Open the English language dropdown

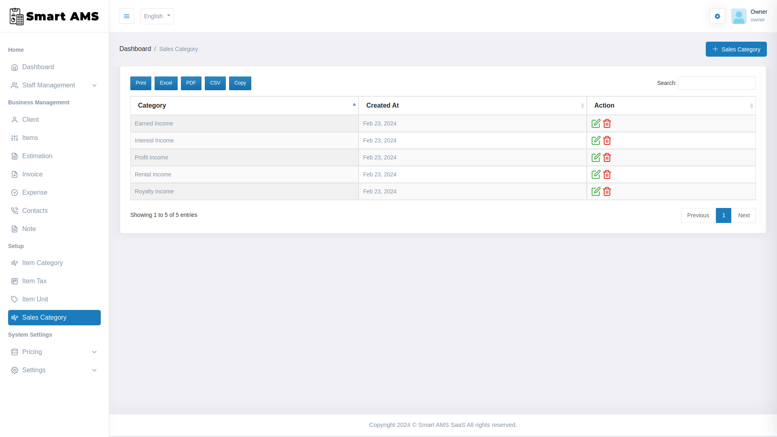coord(157,16)
